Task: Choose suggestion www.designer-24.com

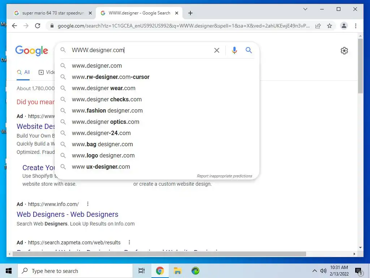Action: pyautogui.click(x=157, y=133)
